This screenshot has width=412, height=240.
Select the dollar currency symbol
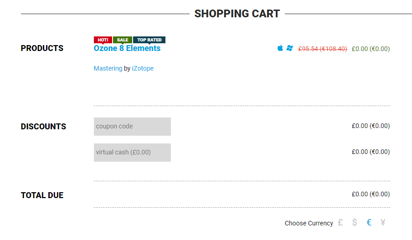(355, 223)
